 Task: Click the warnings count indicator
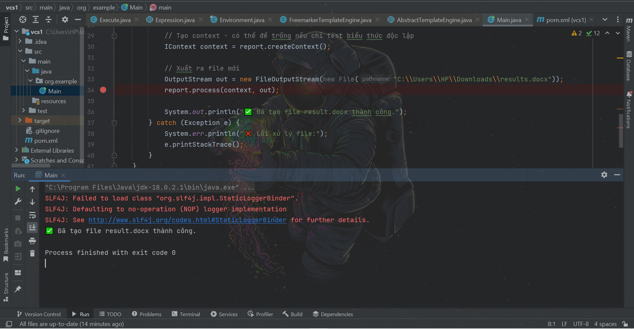577,33
